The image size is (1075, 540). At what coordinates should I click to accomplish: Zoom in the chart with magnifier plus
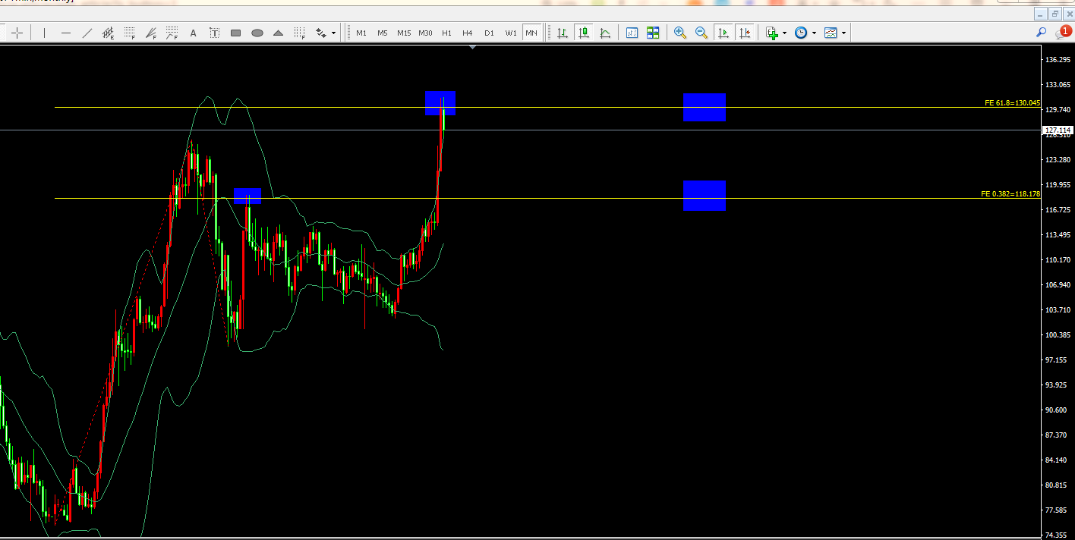coord(680,33)
